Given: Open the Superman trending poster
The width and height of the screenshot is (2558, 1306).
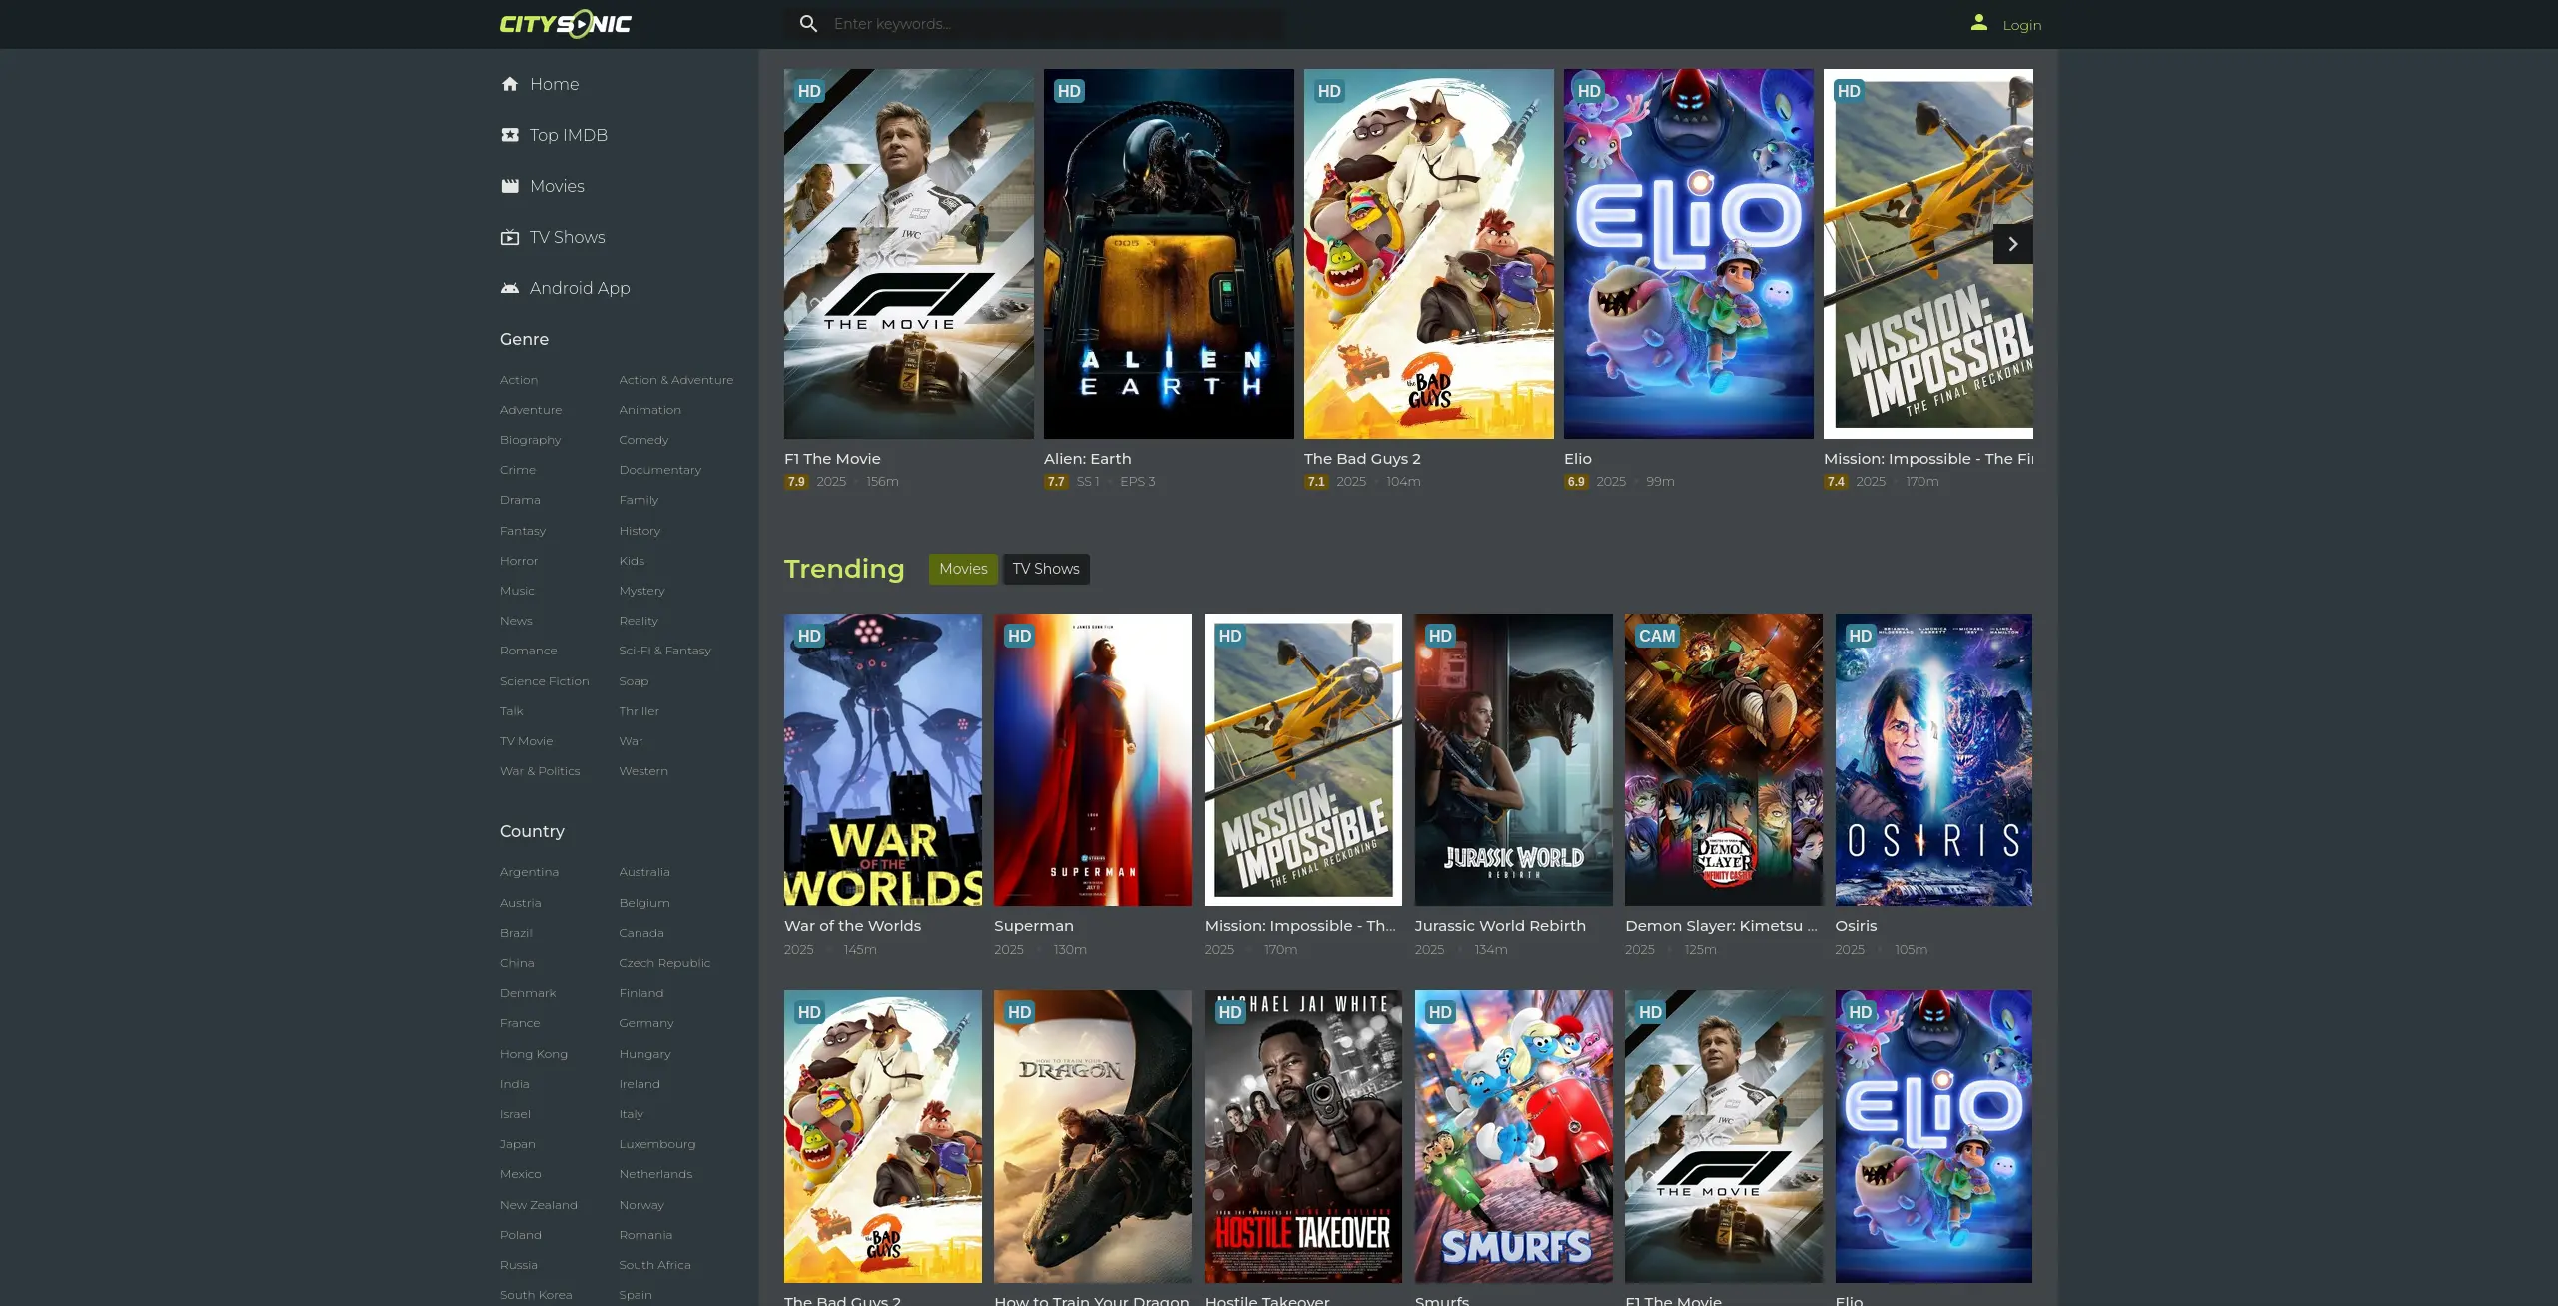Looking at the screenshot, I should click(1093, 759).
